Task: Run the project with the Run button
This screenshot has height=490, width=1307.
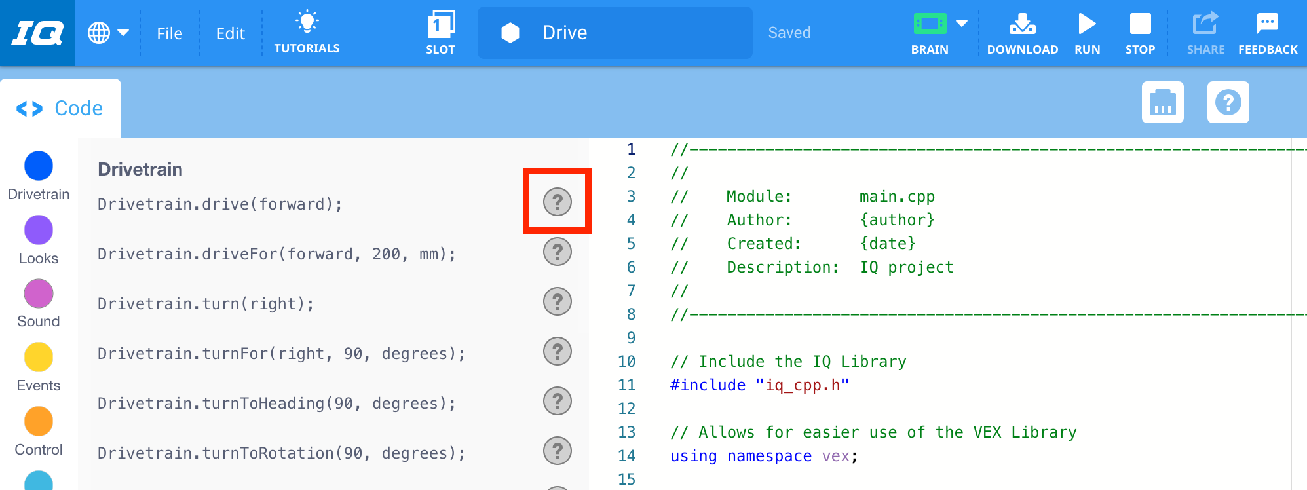Action: click(x=1087, y=25)
